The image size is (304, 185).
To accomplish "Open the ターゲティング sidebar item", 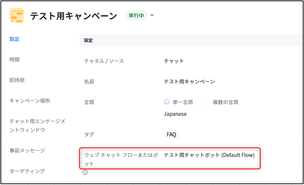I will [x=27, y=171].
